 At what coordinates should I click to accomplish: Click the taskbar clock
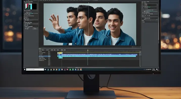pos(153,69)
